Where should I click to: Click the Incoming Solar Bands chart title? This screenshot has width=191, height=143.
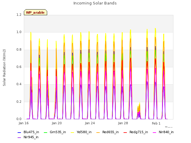[x=95, y=3]
